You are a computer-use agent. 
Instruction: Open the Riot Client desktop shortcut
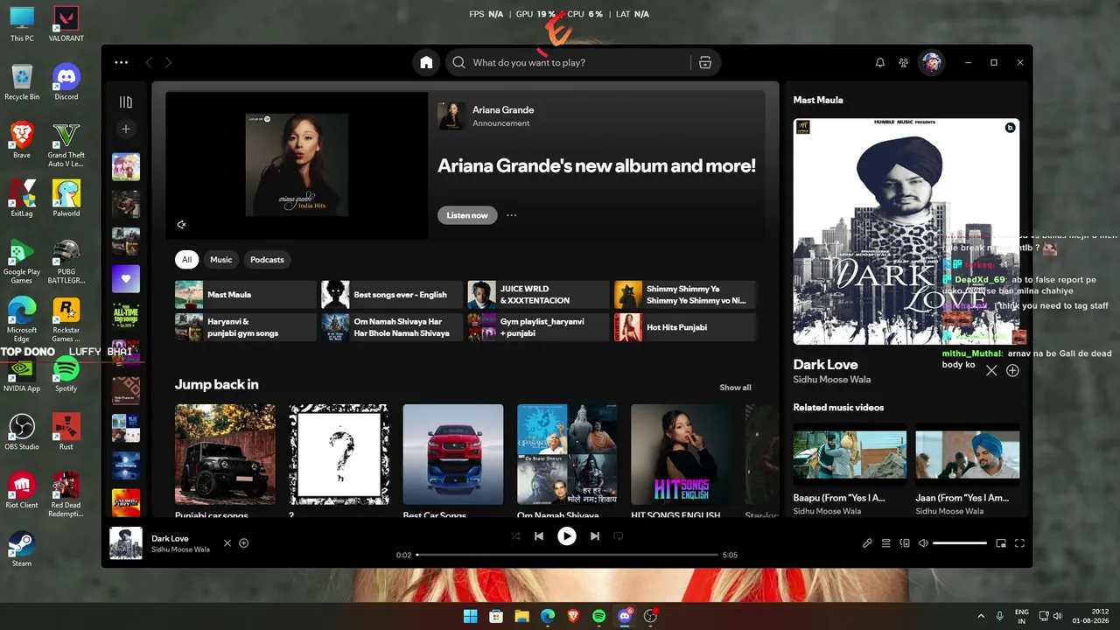point(22,490)
